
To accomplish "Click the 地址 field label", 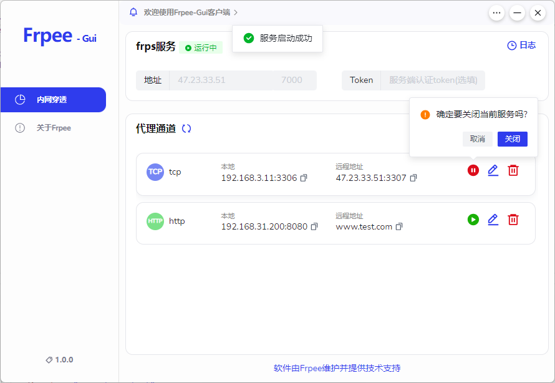I will [153, 80].
